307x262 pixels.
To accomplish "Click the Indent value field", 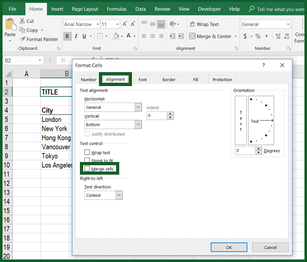I will (x=157, y=116).
